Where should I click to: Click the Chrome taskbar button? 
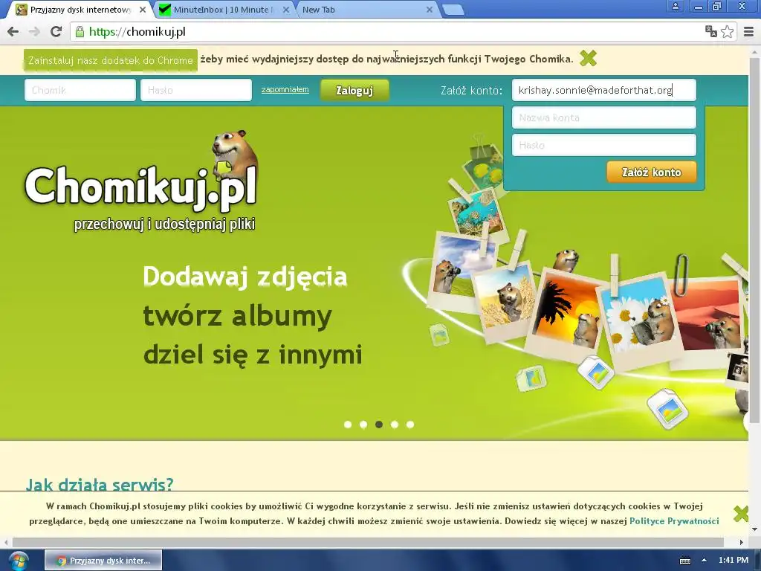click(x=103, y=561)
